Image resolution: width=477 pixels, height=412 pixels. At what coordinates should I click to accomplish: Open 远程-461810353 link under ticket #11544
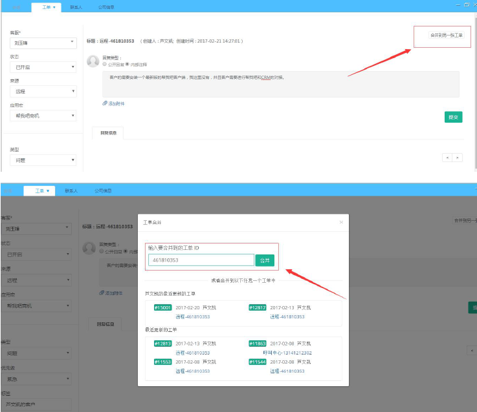(x=287, y=371)
